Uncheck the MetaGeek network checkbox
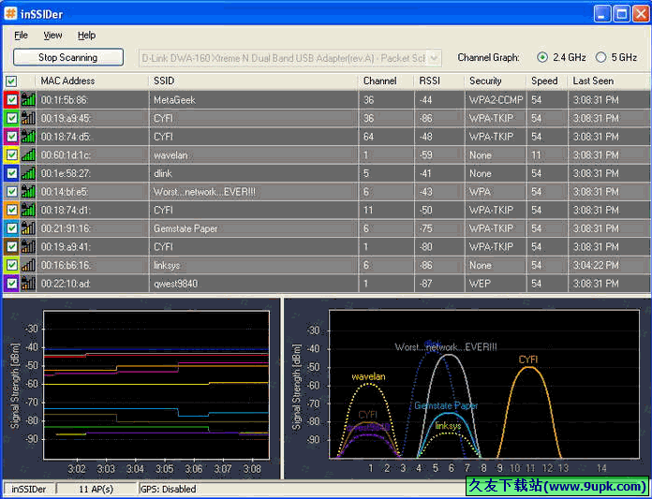Screen dimensions: 652x499 click(x=11, y=100)
